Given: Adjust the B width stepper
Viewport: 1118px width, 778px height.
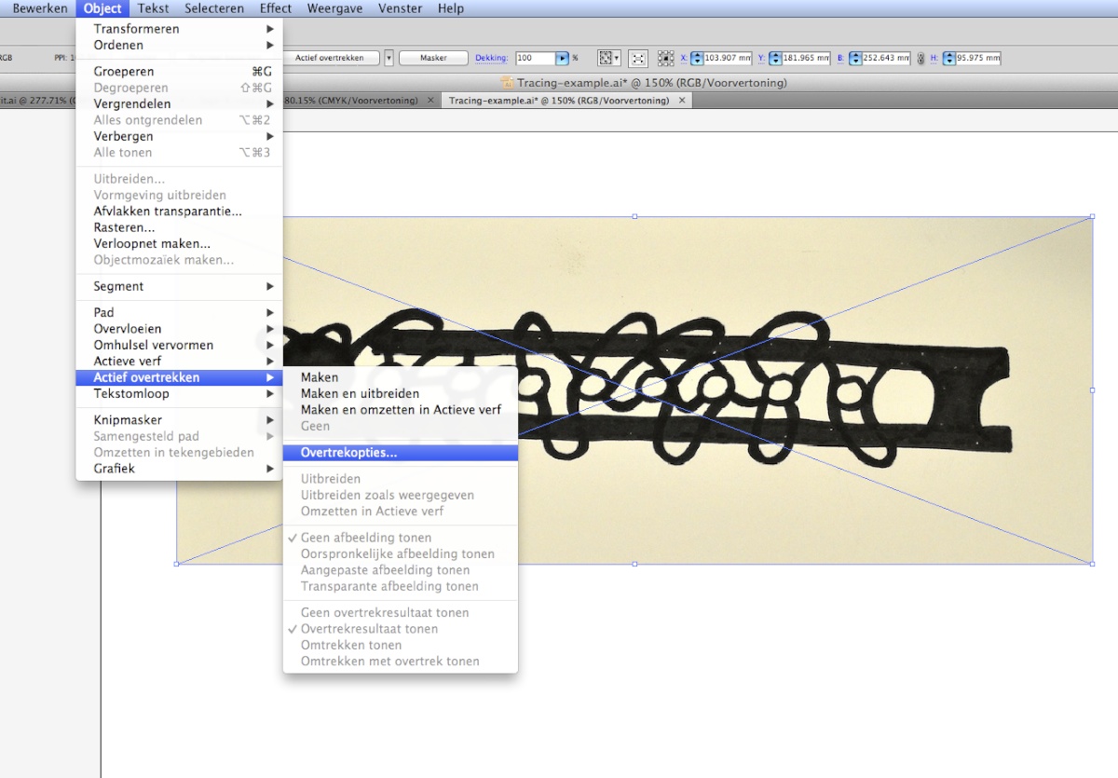Looking at the screenshot, I should click(x=854, y=58).
